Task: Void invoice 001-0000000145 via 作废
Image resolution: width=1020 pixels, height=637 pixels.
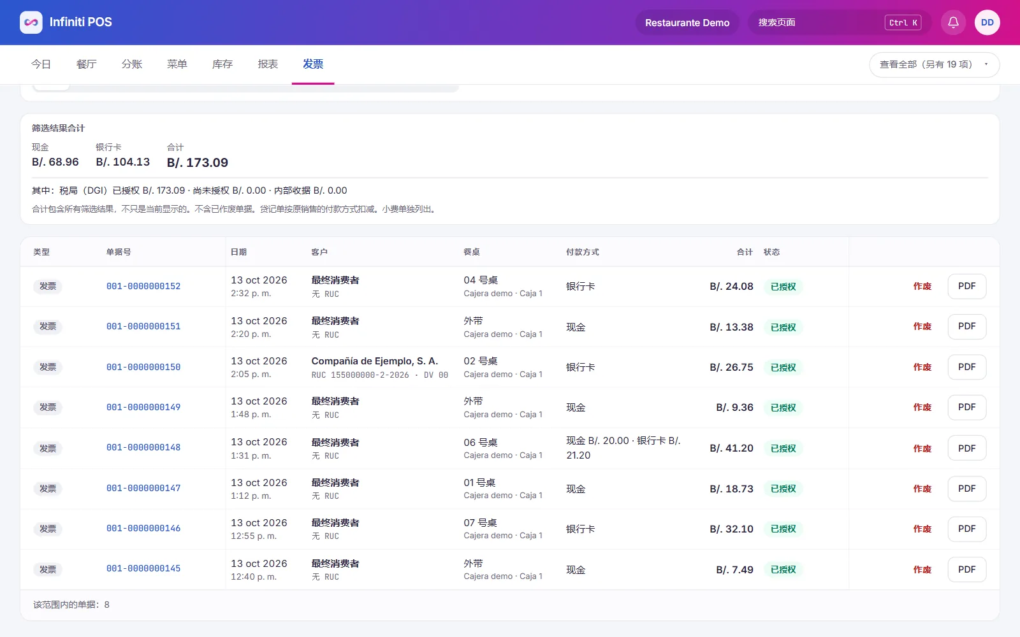Action: (x=922, y=569)
